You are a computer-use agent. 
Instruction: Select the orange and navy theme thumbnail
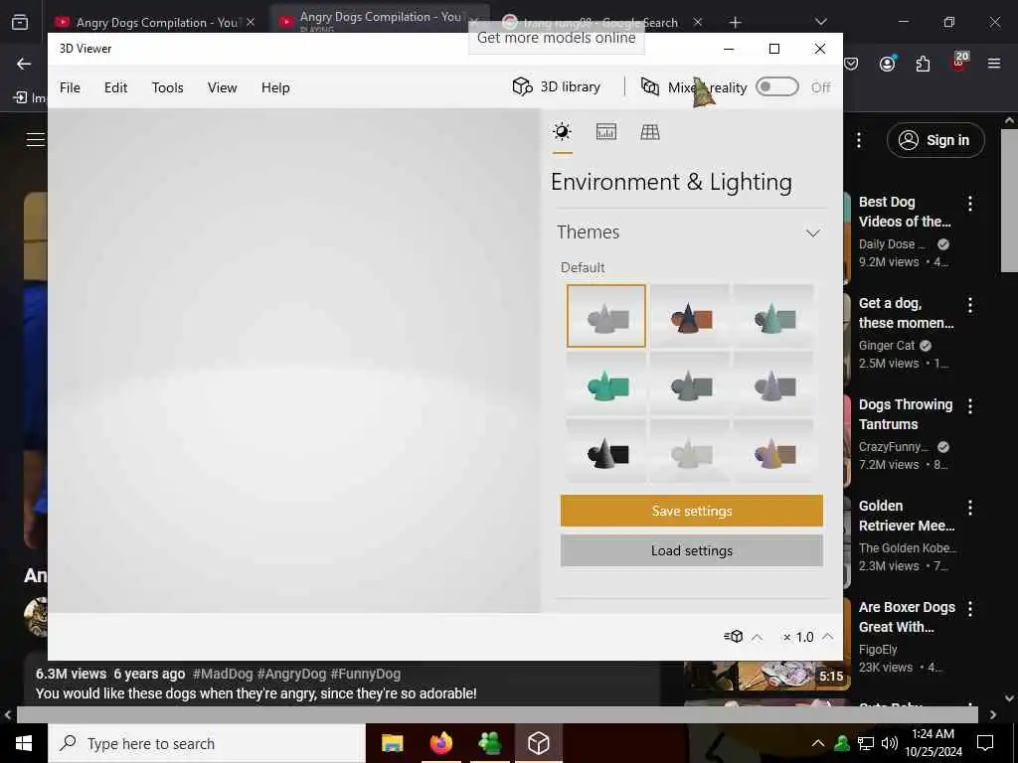click(690, 316)
